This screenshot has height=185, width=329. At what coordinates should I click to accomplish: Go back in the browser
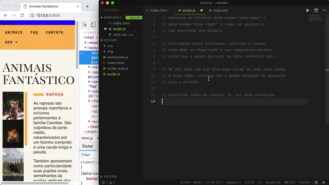(6, 15)
